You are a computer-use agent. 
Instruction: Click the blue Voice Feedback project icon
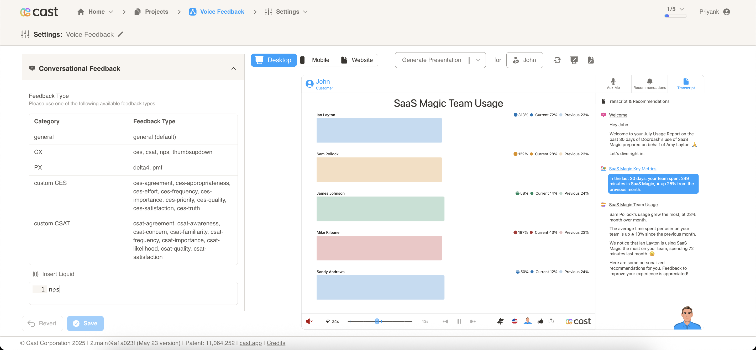pos(192,12)
